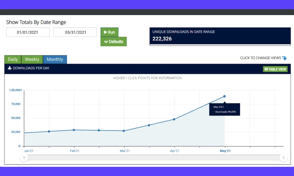
Task: Click the download icon in chart header
Action: tap(10, 68)
